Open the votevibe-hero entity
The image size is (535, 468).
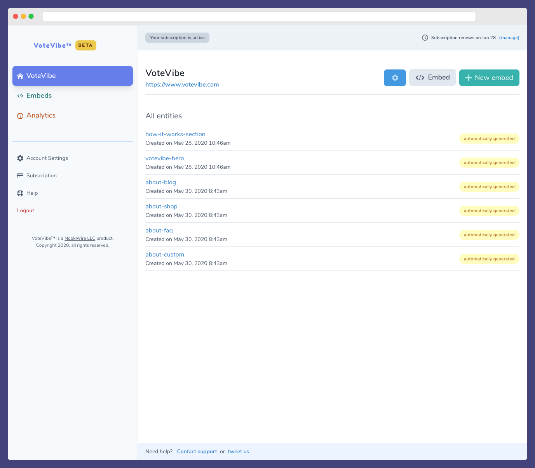coord(165,158)
